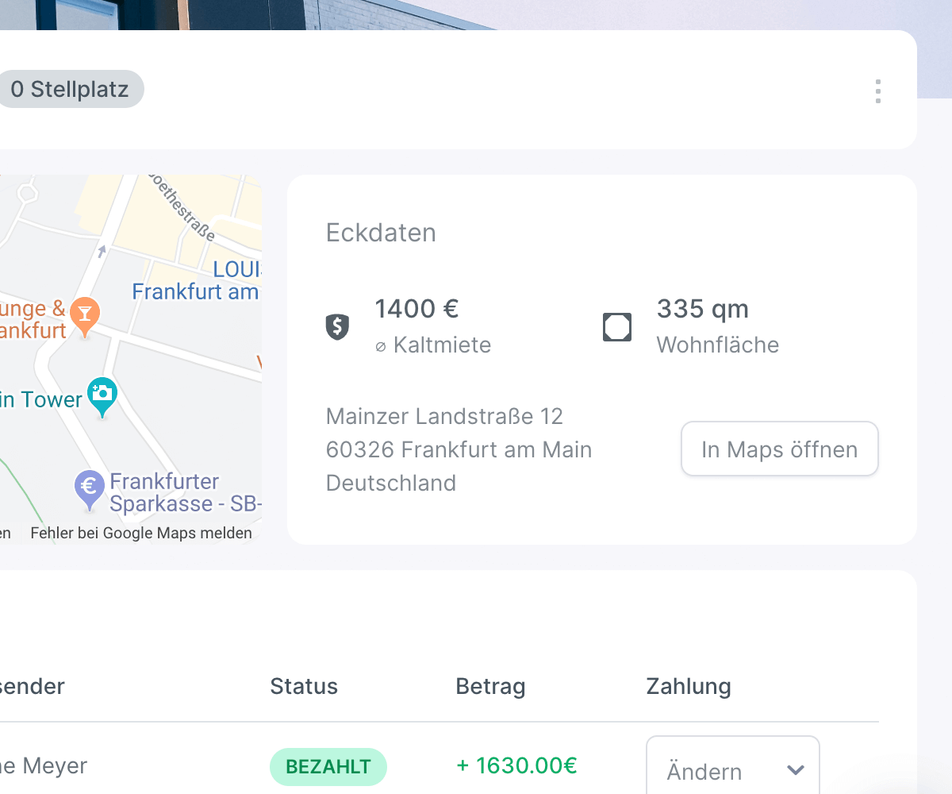Click the BEZAHLT status badge
This screenshot has height=794, width=952.
pyautogui.click(x=328, y=766)
